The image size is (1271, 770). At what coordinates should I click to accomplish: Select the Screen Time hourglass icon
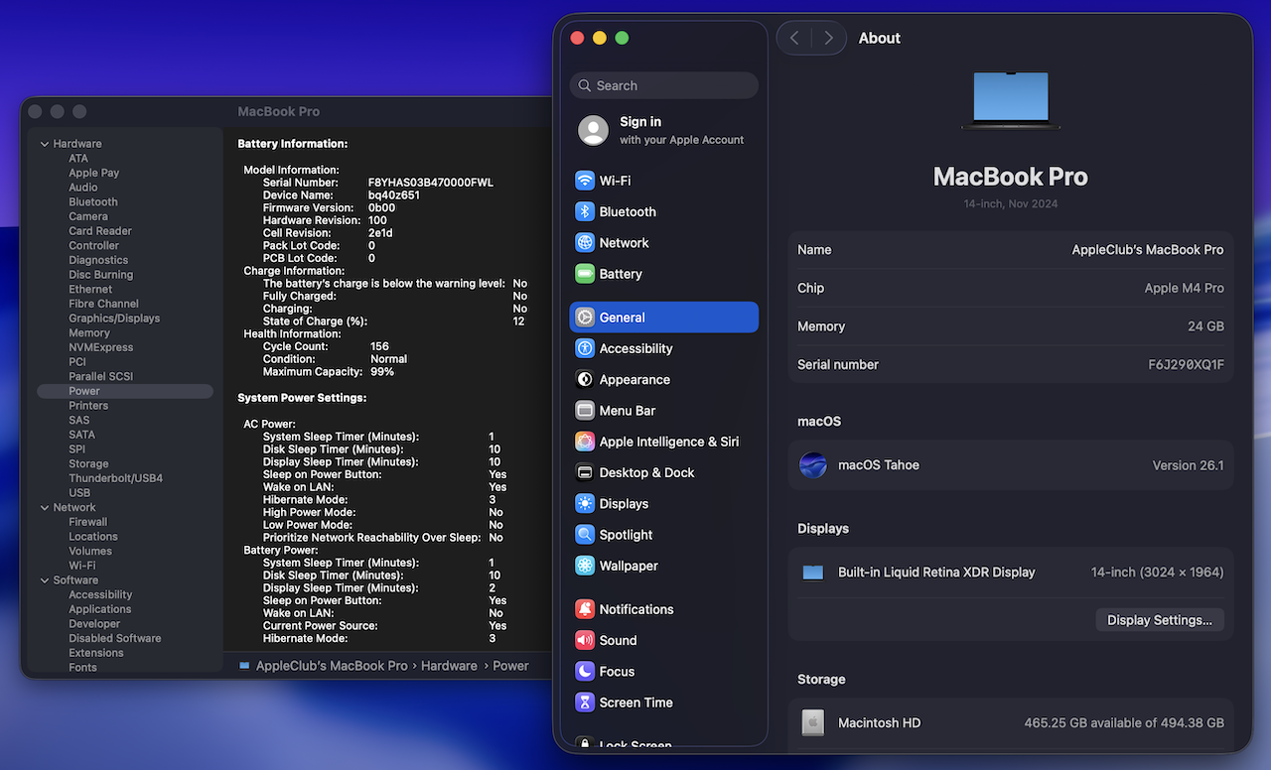click(x=585, y=703)
